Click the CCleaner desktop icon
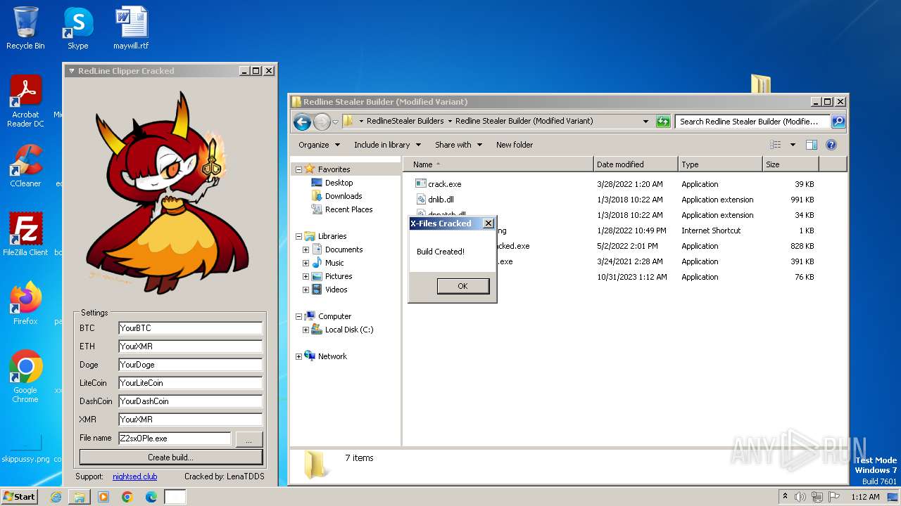This screenshot has height=506, width=901. coord(25,166)
